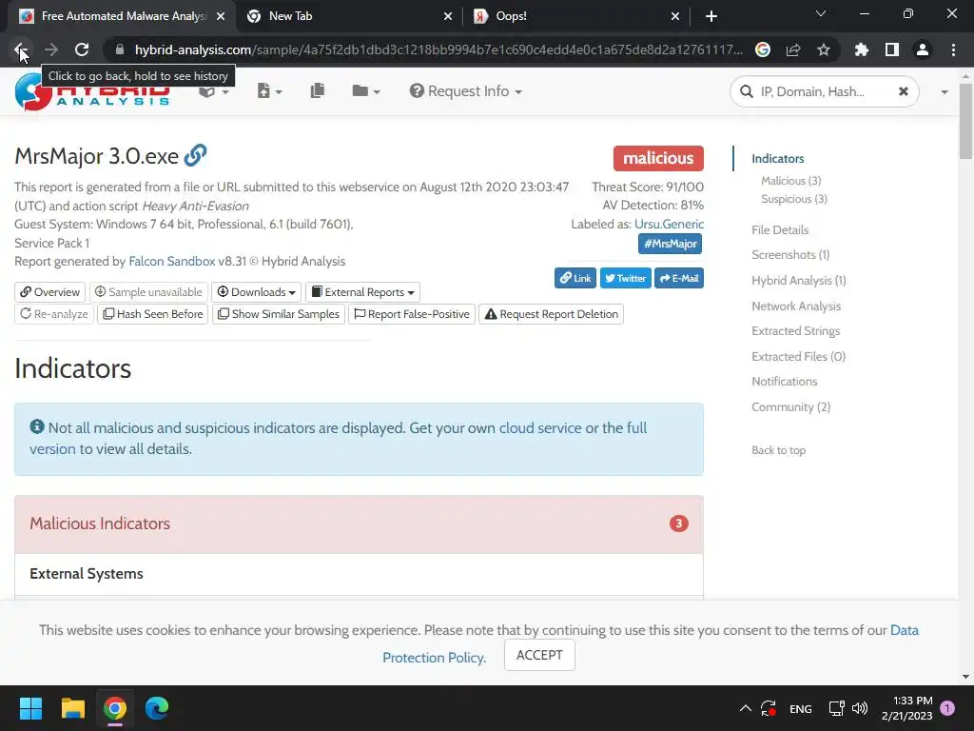
Task: Clear the search field with X icon
Action: (x=904, y=92)
